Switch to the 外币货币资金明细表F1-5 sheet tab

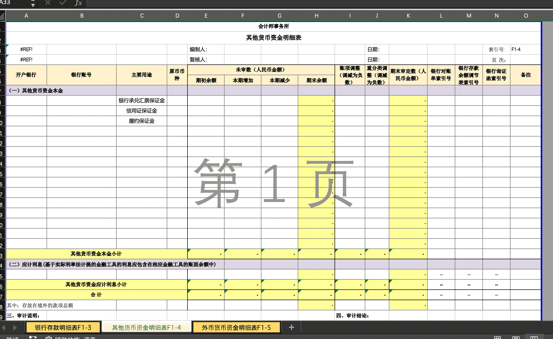click(237, 327)
